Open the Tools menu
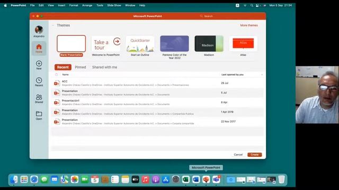Image resolution: width=339 pixels, height=190 pixels. 100,5
